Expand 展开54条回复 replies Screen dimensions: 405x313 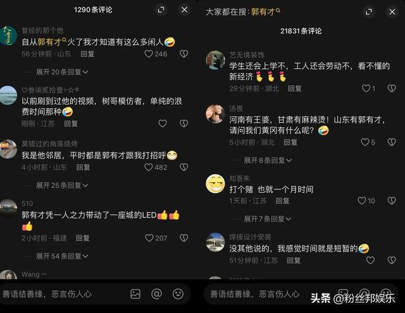[x=62, y=256]
